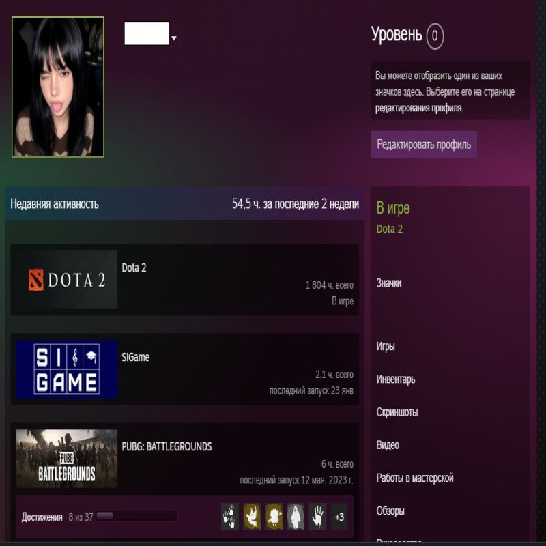Click the level 0 circle badge

(x=435, y=35)
